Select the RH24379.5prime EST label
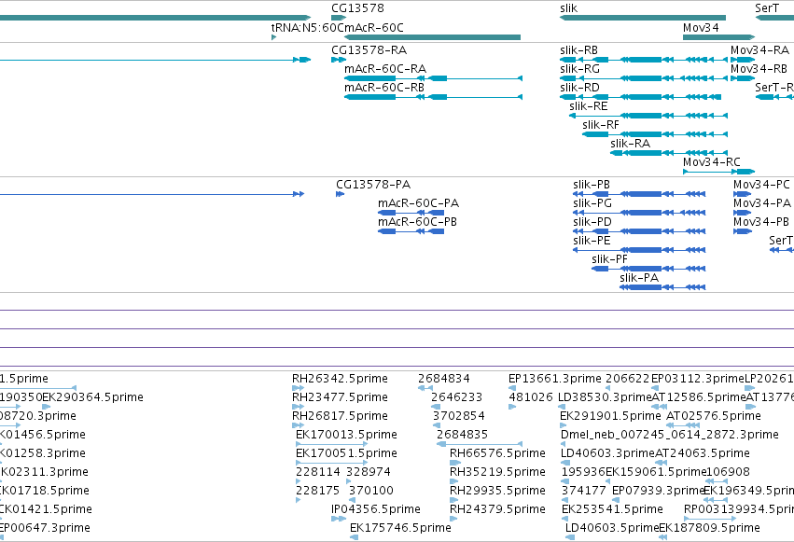This screenshot has height=542, width=794. point(497,509)
